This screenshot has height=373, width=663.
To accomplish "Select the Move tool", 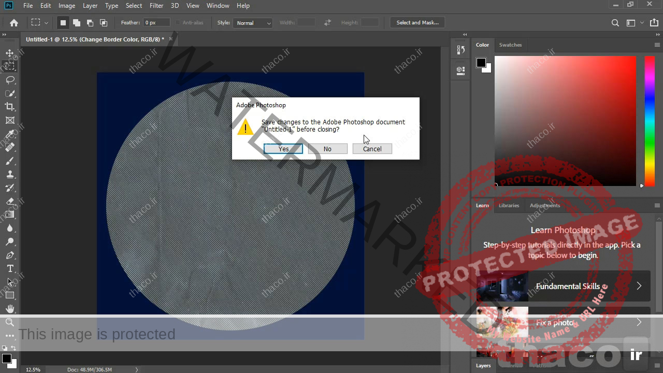I will point(10,53).
